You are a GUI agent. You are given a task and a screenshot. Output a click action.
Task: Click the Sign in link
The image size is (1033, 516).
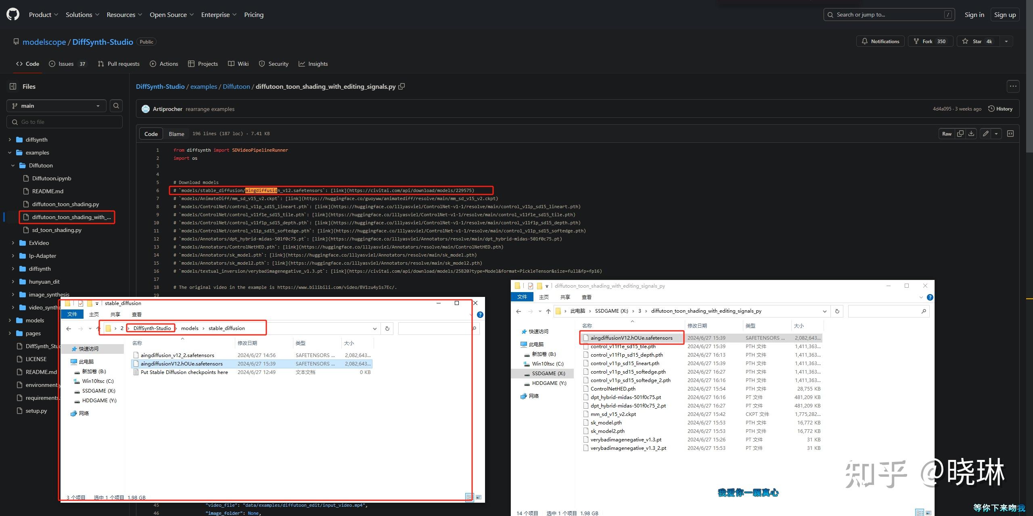point(974,15)
